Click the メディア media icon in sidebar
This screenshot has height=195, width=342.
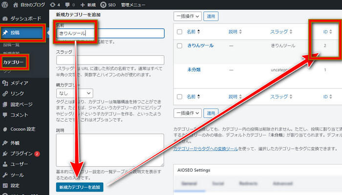point(5,83)
